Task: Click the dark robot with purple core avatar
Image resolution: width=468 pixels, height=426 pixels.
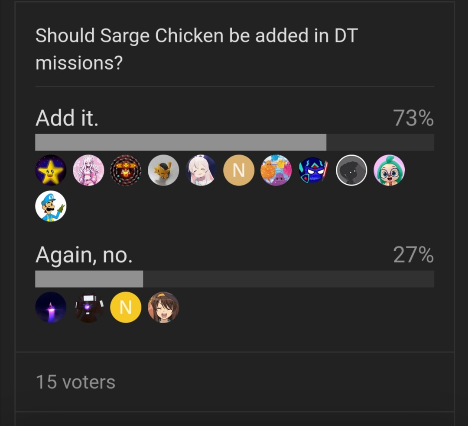Action: point(88,307)
